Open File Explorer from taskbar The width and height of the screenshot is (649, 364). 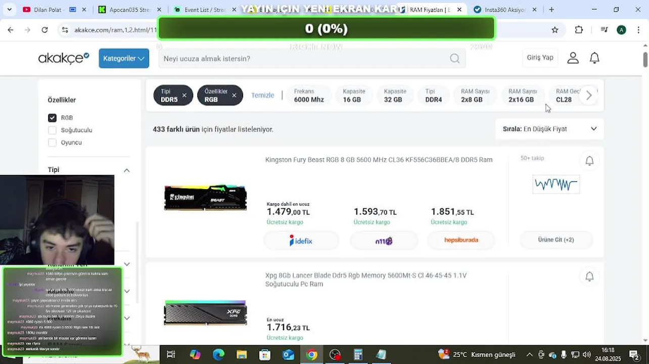242,354
